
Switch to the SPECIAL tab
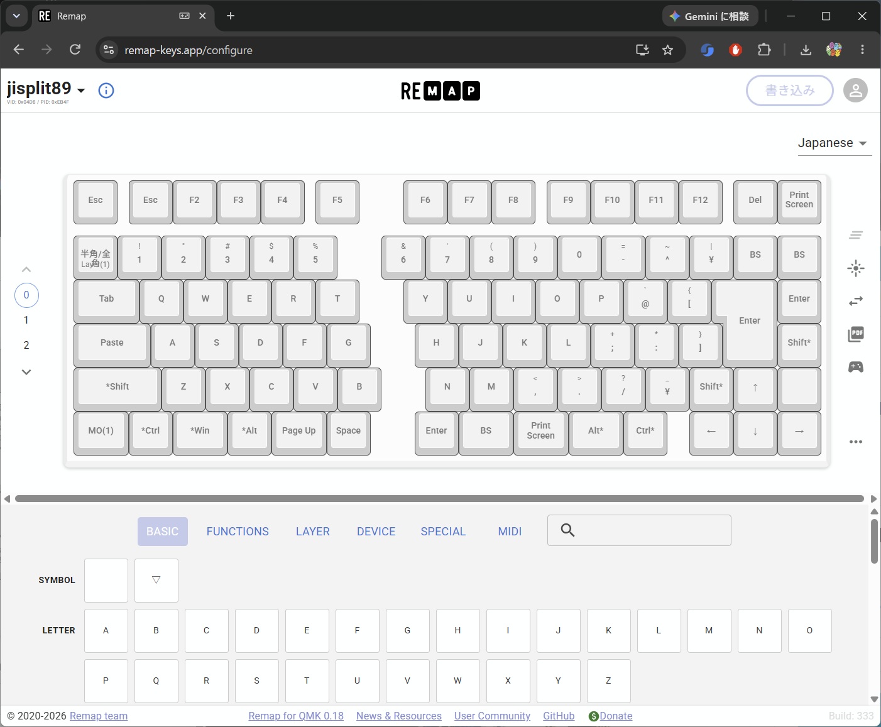click(x=443, y=532)
